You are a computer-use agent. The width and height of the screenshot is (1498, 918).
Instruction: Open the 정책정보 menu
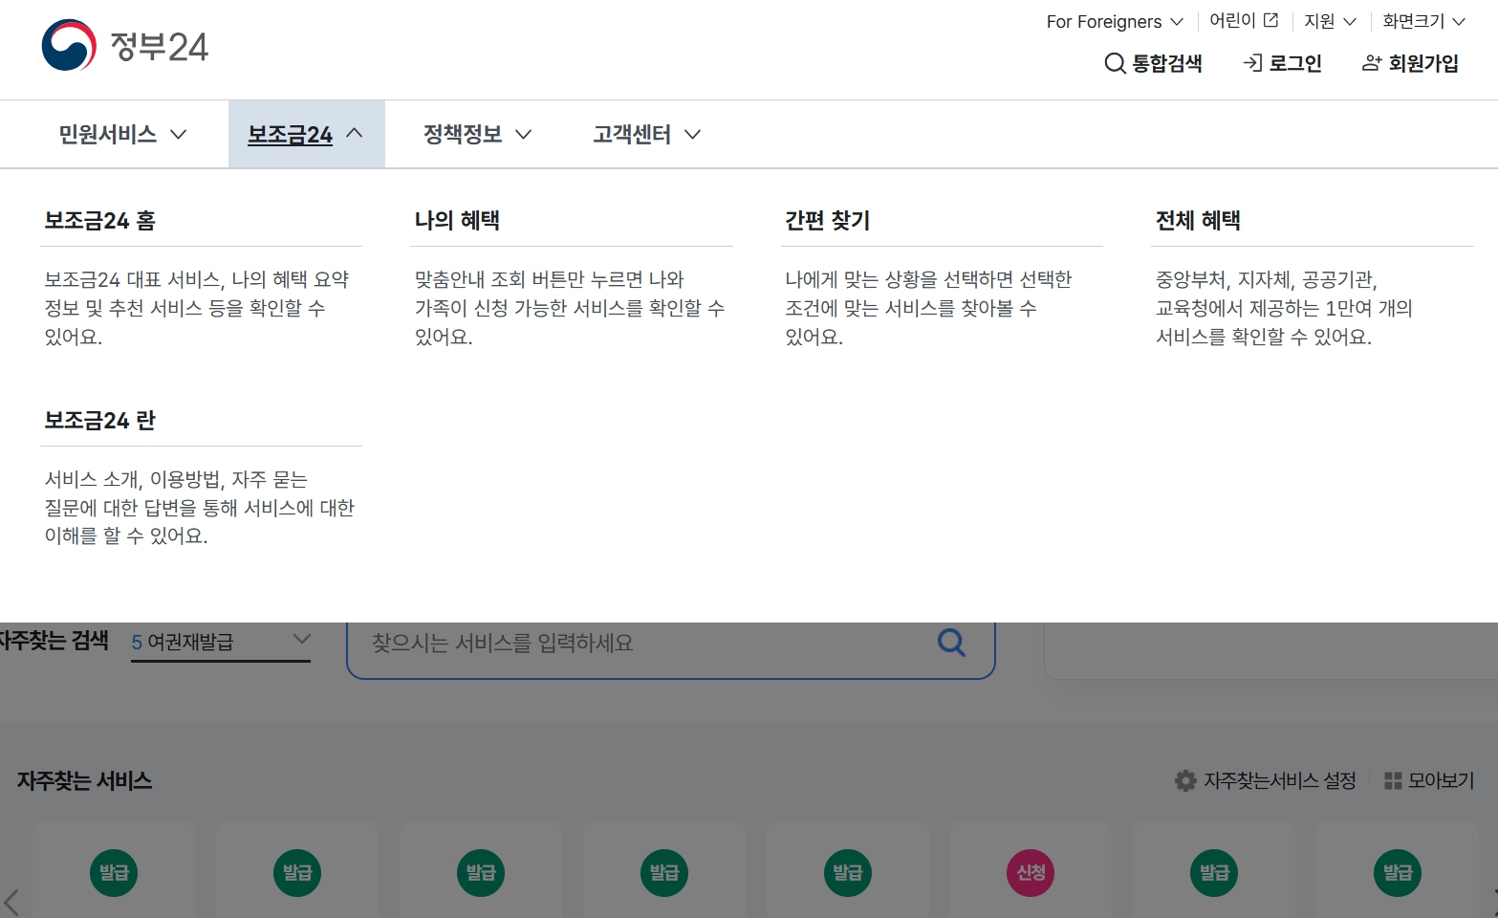477,134
